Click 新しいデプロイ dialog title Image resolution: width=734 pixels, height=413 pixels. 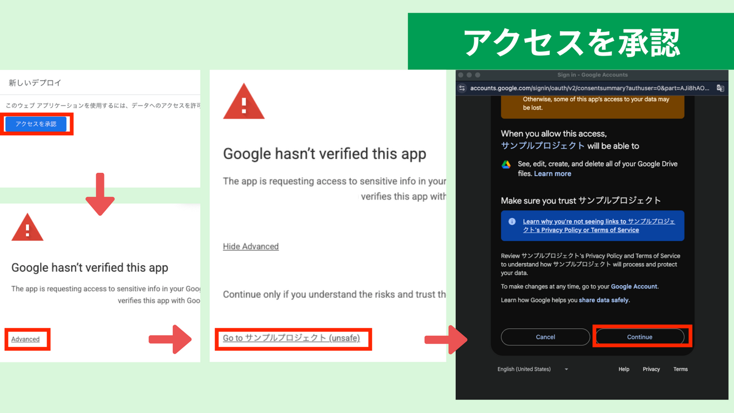click(35, 83)
